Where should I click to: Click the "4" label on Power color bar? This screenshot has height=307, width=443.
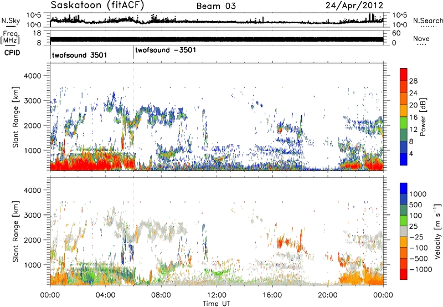(411, 153)
